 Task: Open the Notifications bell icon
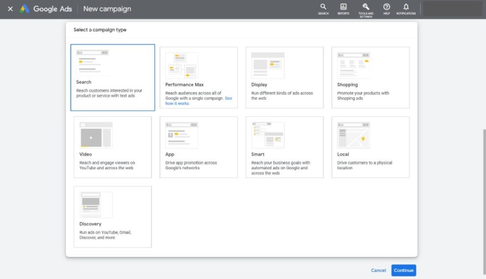coord(406,9)
